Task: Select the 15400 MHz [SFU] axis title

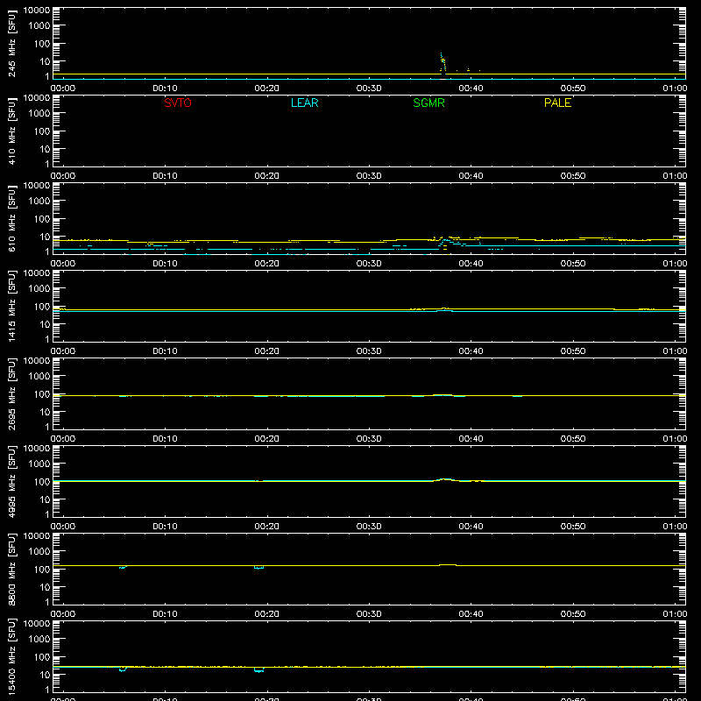Action: 11,656
